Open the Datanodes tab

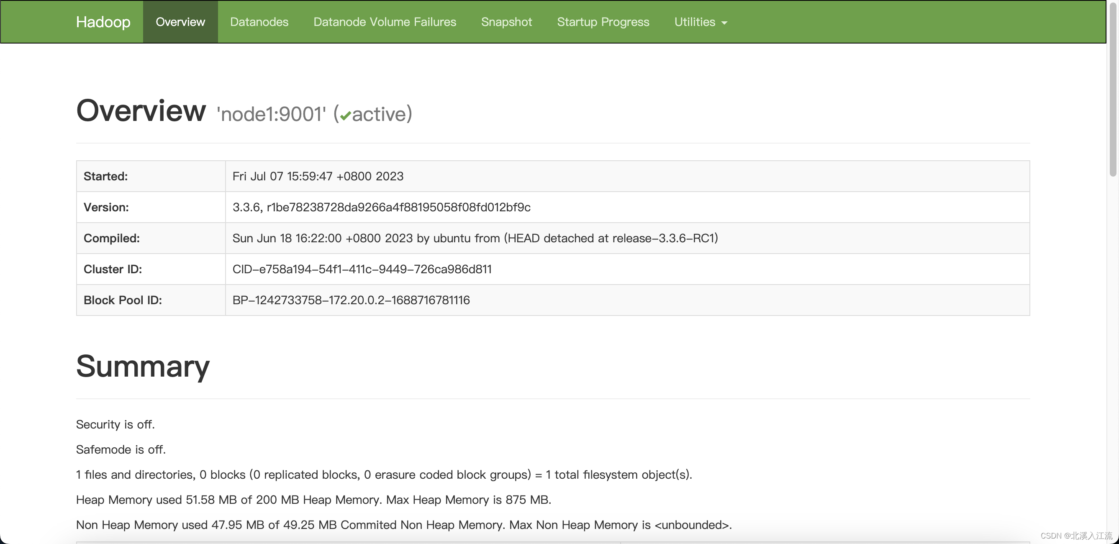(x=259, y=22)
